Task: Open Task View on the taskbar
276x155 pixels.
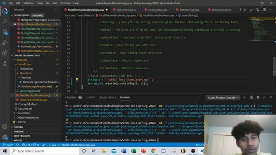Action: click(94, 151)
